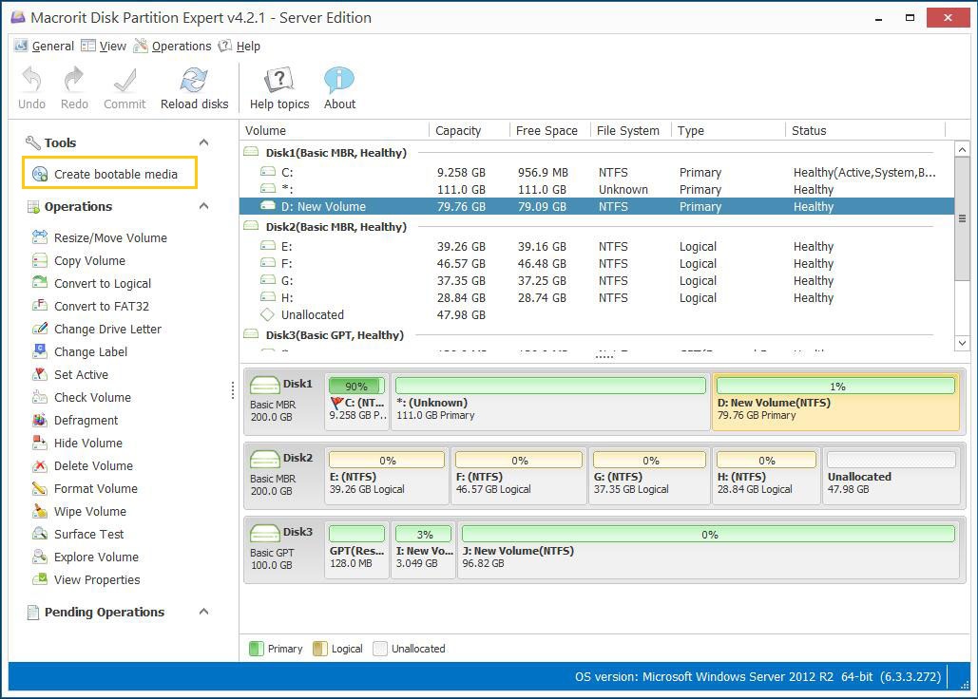Image resolution: width=978 pixels, height=699 pixels.
Task: Select I: New Vo... 3.049 GB block
Action: pyautogui.click(x=424, y=550)
